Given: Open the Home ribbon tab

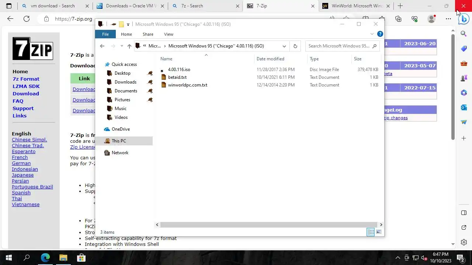Looking at the screenshot, I should point(126,34).
